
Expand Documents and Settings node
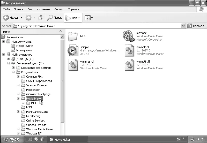click(x=13, y=68)
